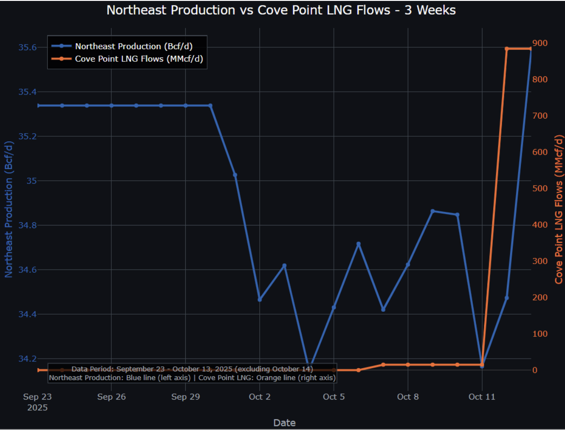This screenshot has height=430, width=565.
Task: Click the Sep 26 x-axis tick label
Action: [112, 397]
